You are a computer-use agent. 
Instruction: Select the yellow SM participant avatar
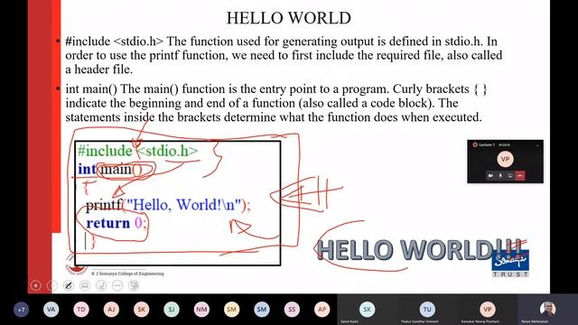tap(231, 310)
